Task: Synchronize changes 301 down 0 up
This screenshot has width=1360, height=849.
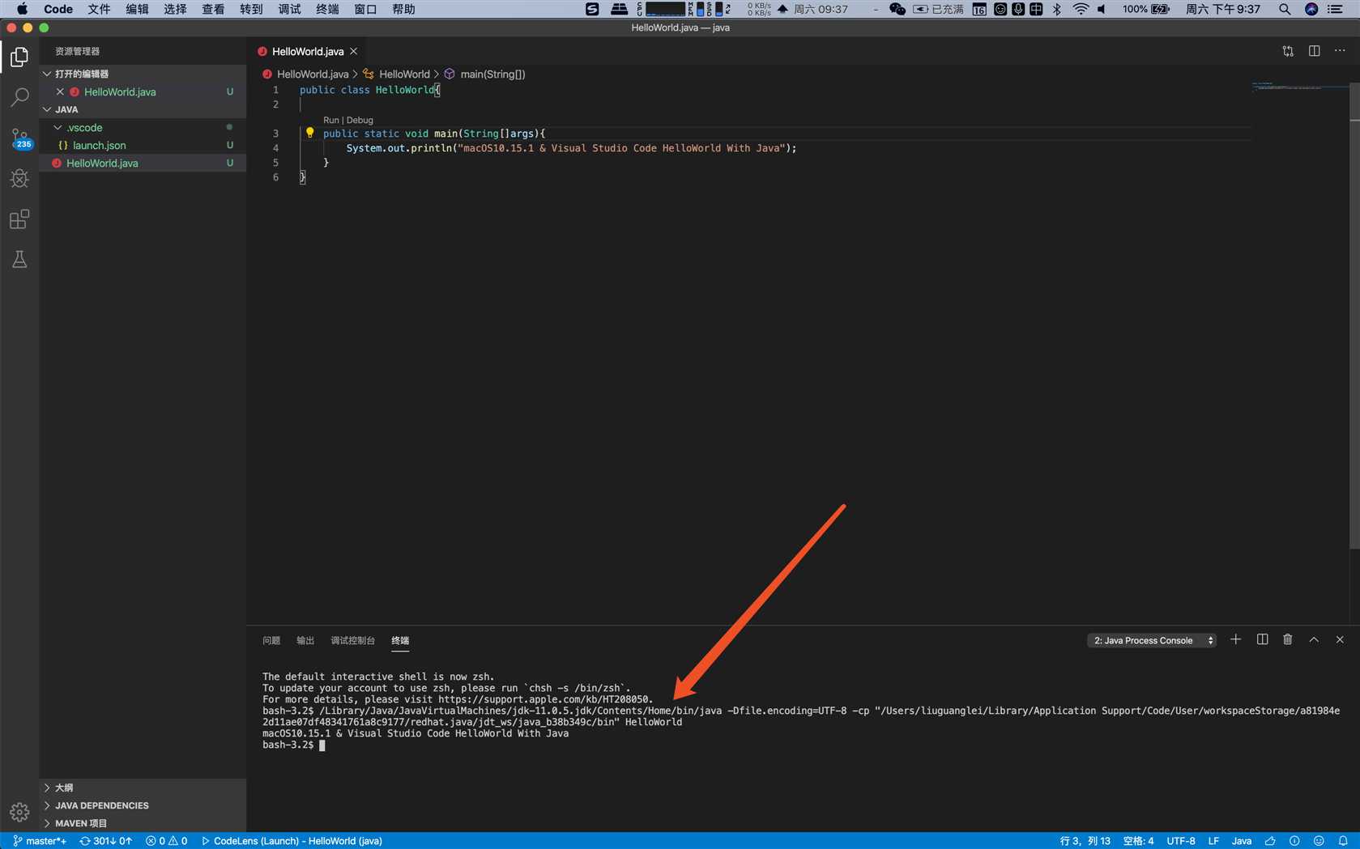Action: point(105,841)
